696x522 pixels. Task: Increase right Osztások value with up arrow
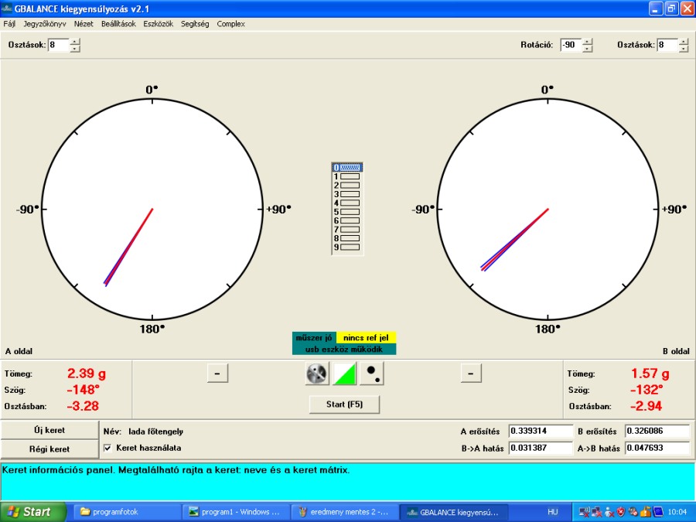coord(684,42)
